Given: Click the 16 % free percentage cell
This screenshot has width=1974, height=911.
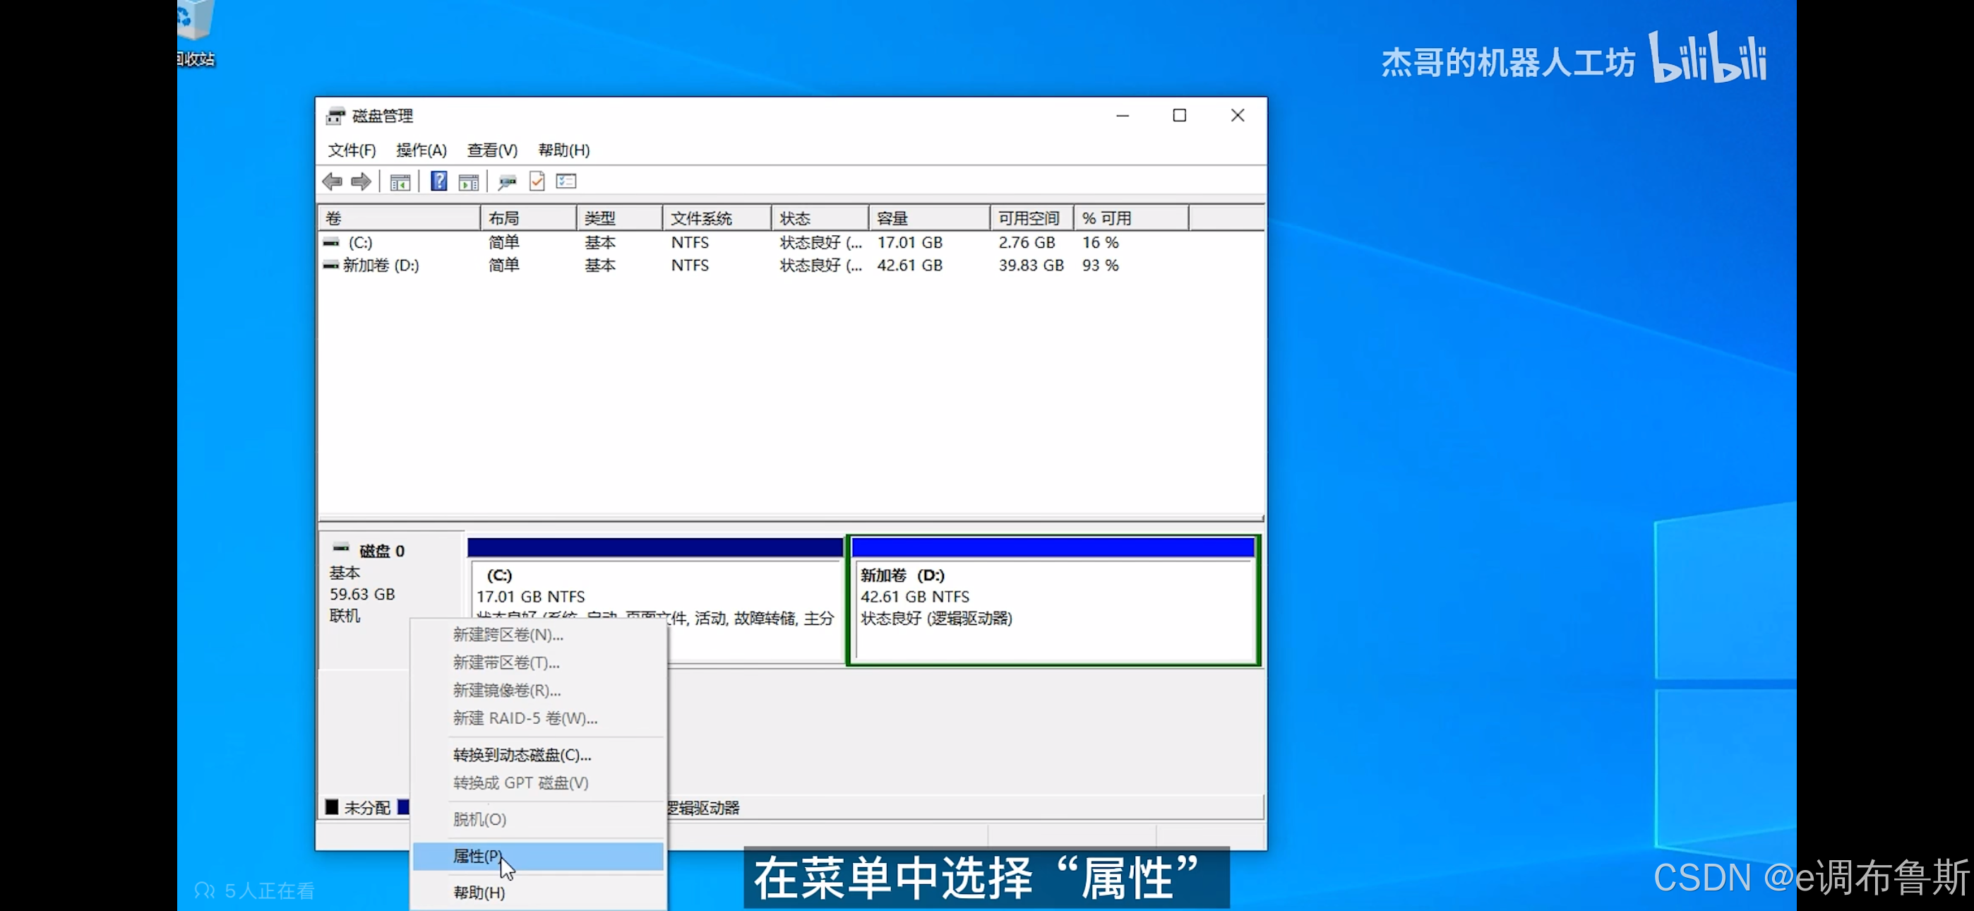Looking at the screenshot, I should [x=1101, y=242].
